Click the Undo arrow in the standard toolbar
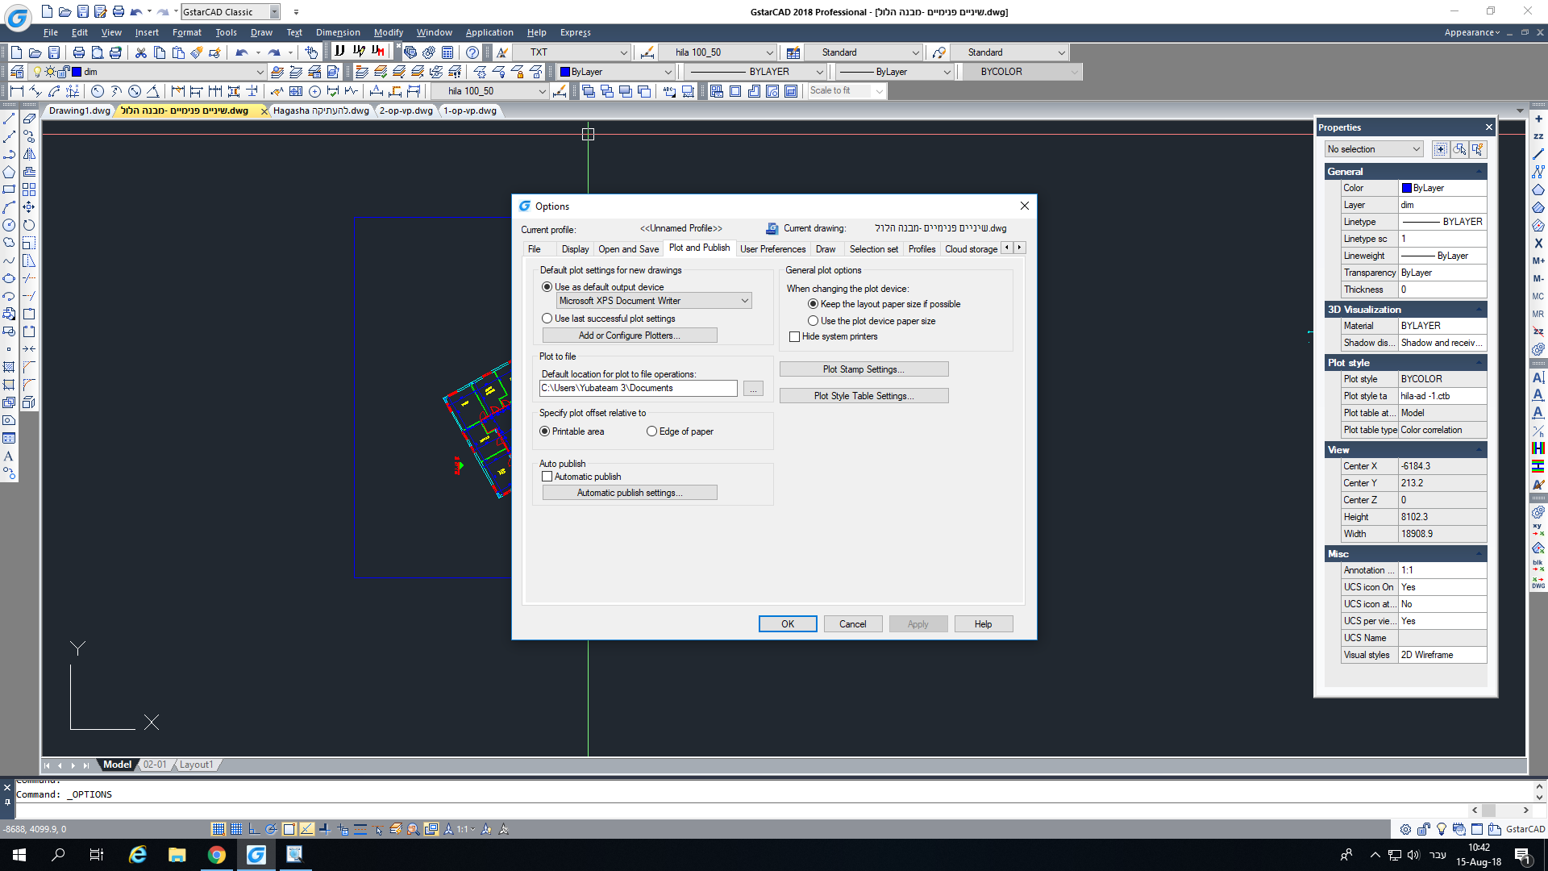The image size is (1548, 871). coord(241,52)
